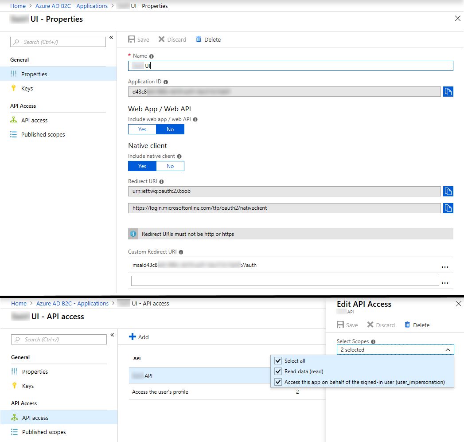
Task: Select the API row in the access table
Action: click(x=200, y=376)
